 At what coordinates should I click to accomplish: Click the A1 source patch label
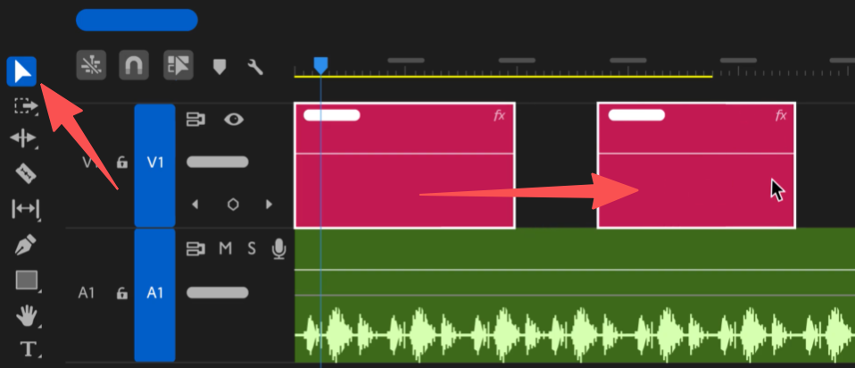click(87, 293)
